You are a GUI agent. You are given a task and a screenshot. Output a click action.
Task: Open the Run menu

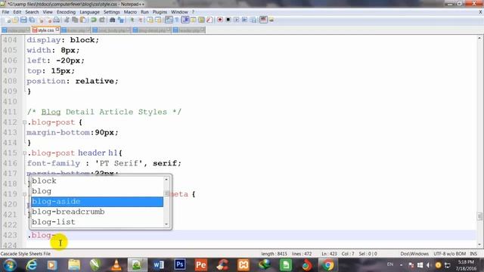[144, 12]
